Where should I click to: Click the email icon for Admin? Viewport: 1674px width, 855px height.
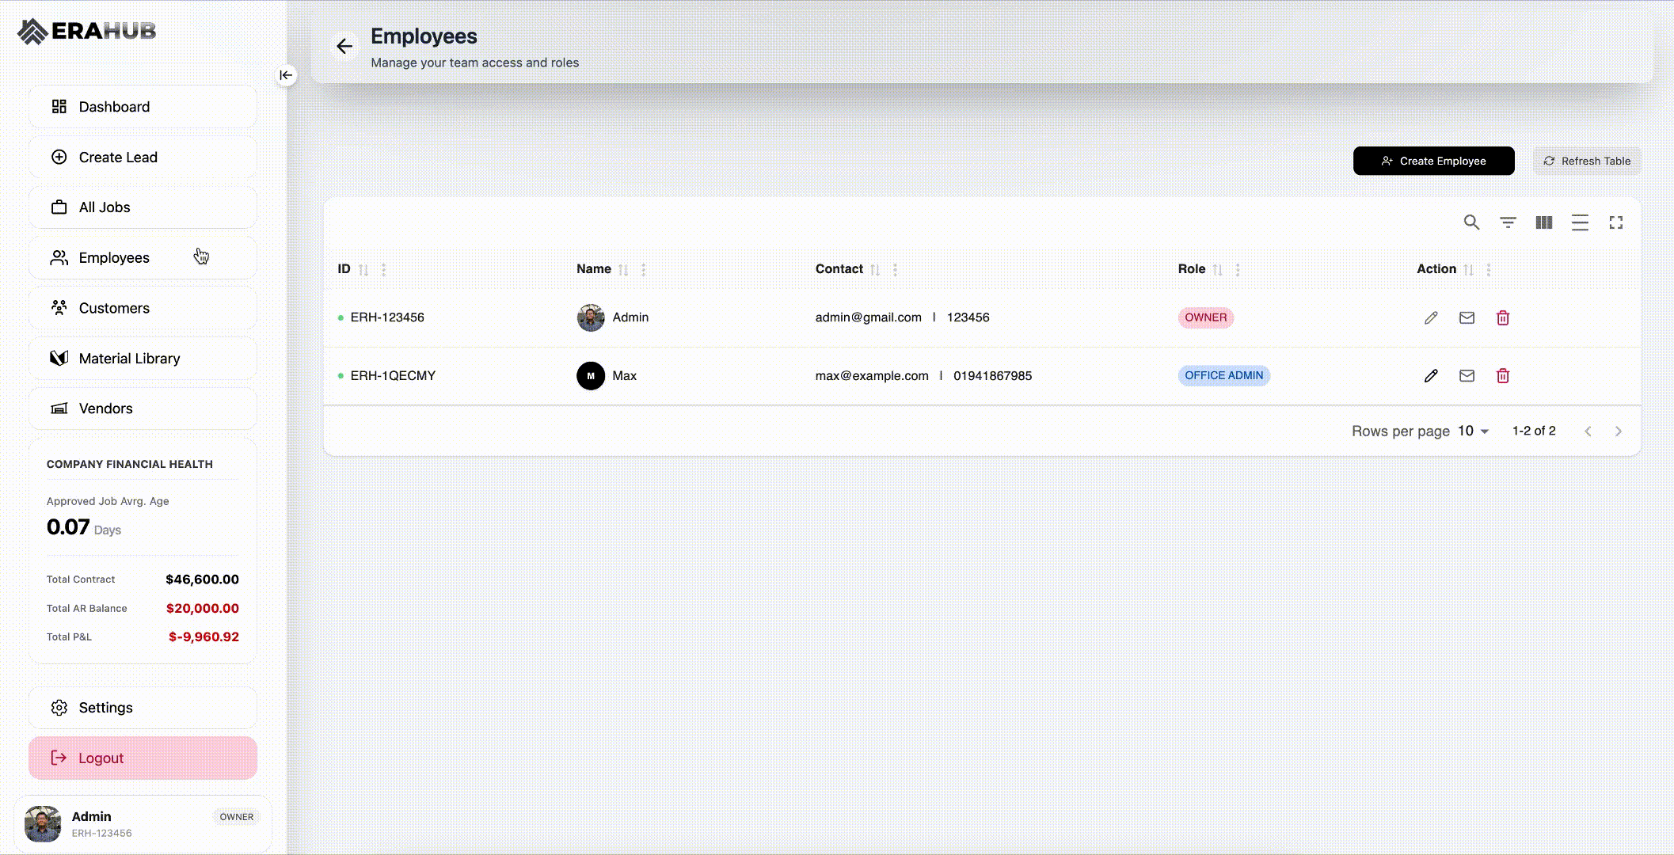point(1467,317)
